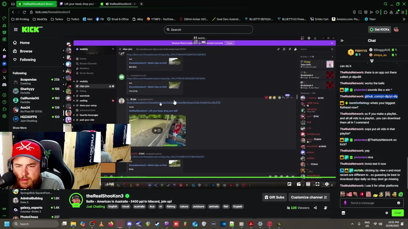The height and width of the screenshot is (229, 408).
Task: Select the clips-pics channel in Discord
Action: 95,86
